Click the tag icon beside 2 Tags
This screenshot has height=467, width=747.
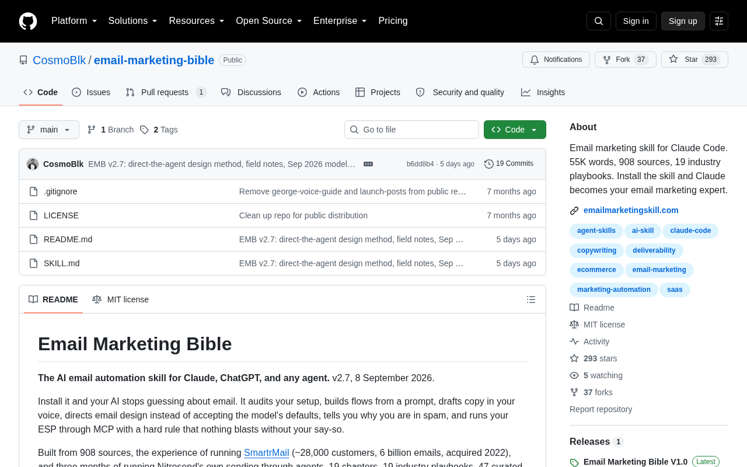tap(144, 130)
